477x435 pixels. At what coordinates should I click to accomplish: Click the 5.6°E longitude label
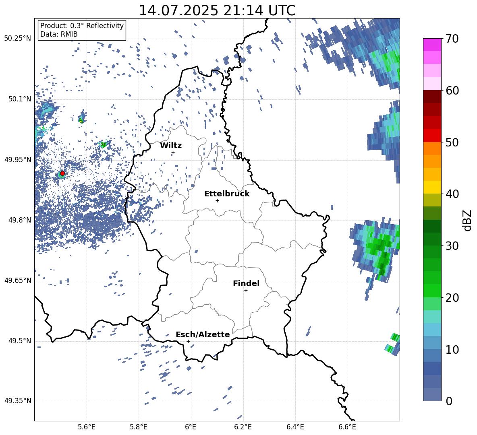[x=87, y=427]
